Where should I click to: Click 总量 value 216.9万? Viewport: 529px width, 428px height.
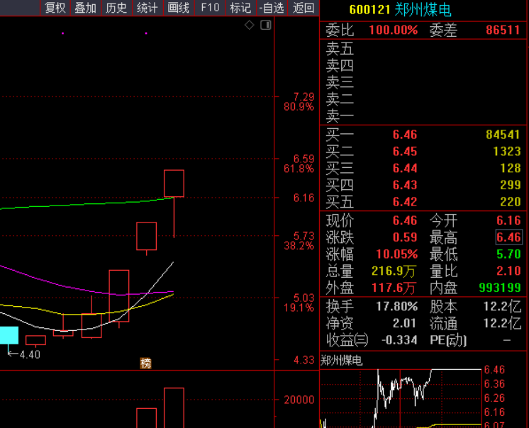tap(394, 271)
